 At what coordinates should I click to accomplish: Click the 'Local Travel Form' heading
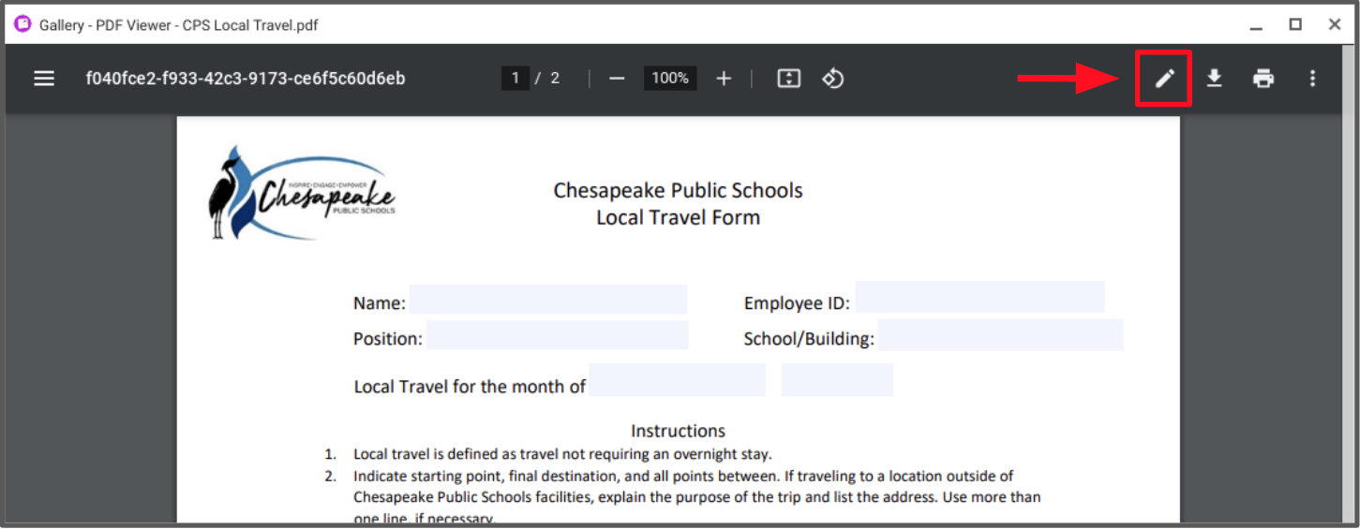coord(679,217)
